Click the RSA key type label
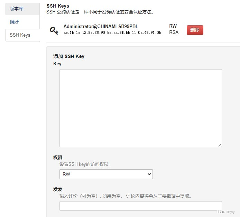The image size is (240, 217). (174, 32)
